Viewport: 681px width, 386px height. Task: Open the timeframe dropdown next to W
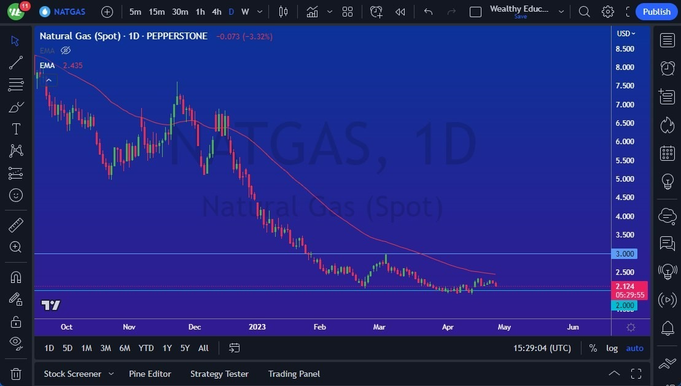tap(259, 12)
